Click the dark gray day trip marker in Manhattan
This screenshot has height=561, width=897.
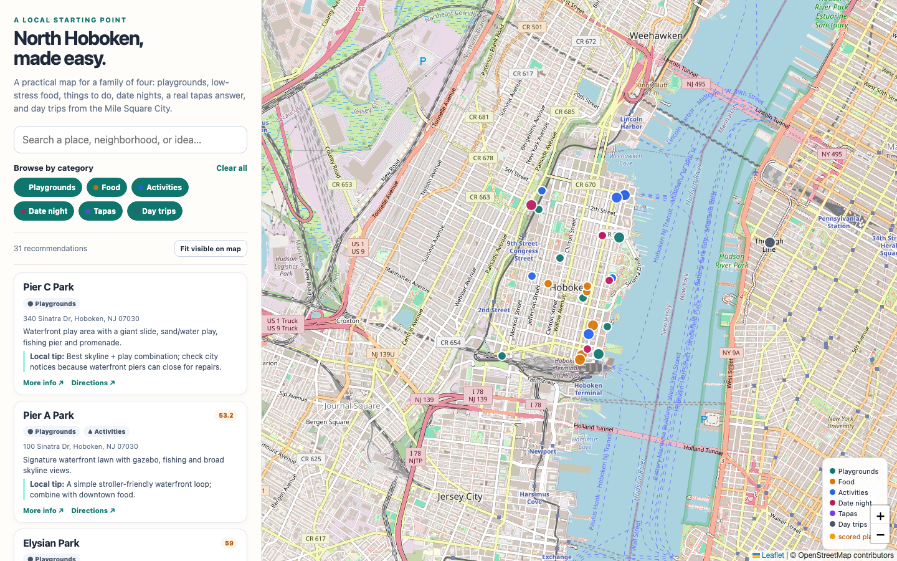click(770, 242)
